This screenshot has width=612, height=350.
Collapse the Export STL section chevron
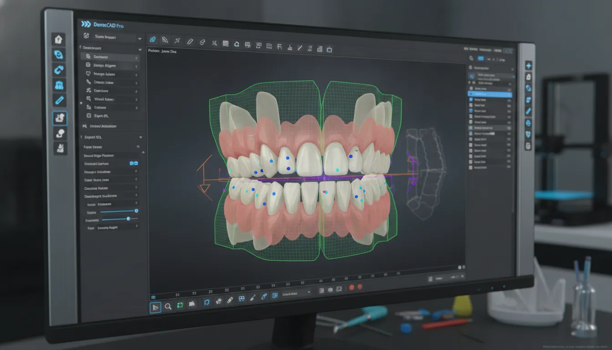(x=141, y=137)
